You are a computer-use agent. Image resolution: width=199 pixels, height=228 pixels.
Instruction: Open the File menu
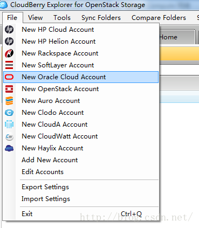pos(12,18)
